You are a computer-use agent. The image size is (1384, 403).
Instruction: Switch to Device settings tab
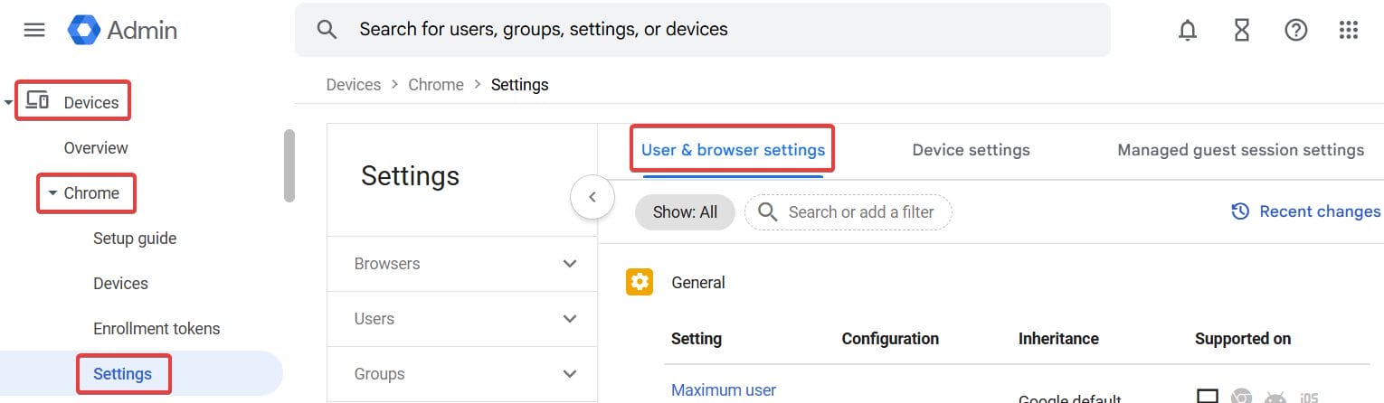(971, 150)
